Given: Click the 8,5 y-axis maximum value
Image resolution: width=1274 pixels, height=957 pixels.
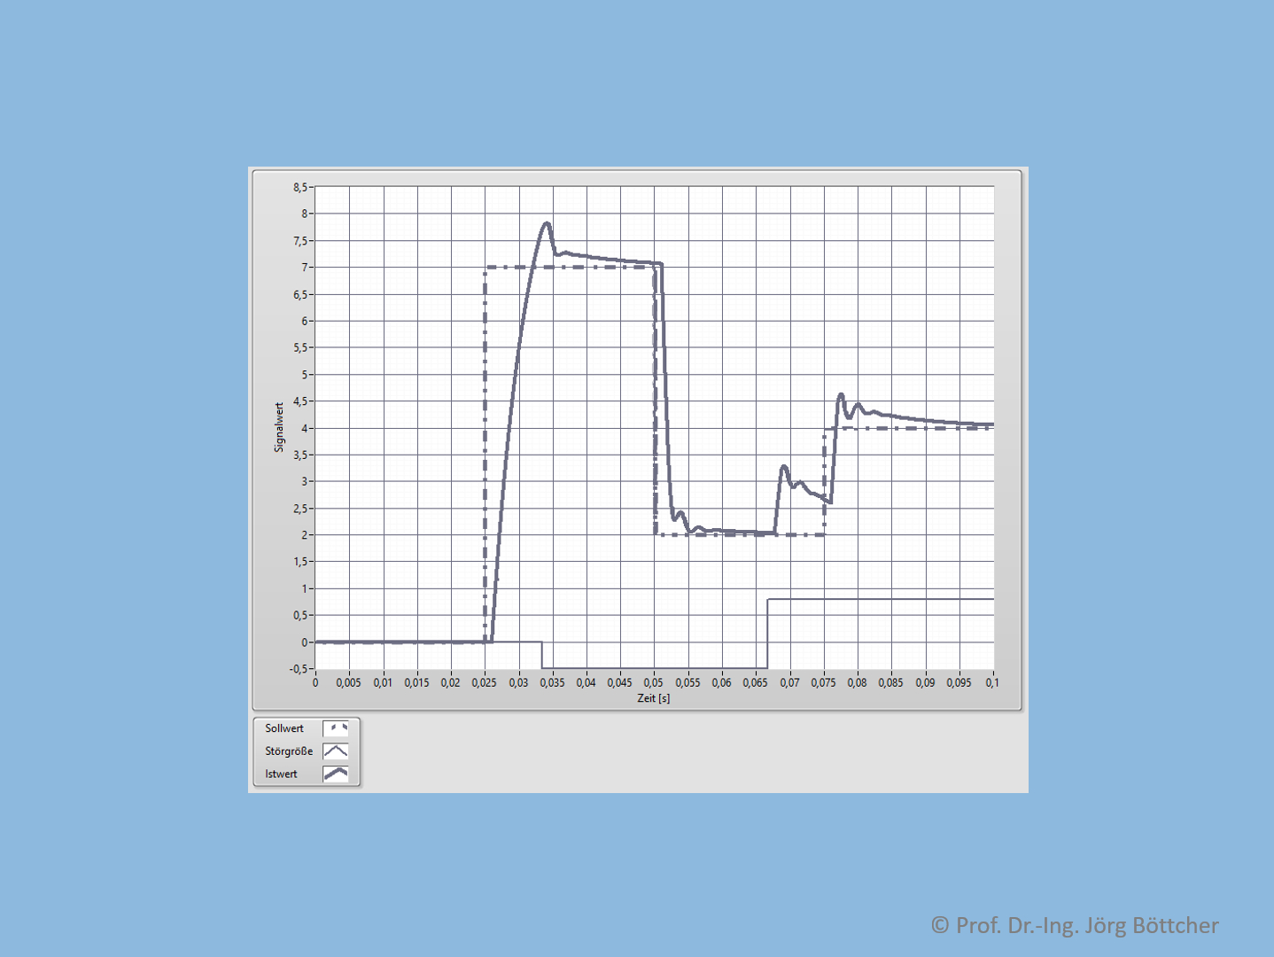Looking at the screenshot, I should pyautogui.click(x=300, y=187).
